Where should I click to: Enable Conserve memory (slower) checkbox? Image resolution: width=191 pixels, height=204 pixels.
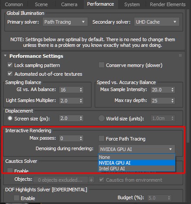click(x=102, y=65)
